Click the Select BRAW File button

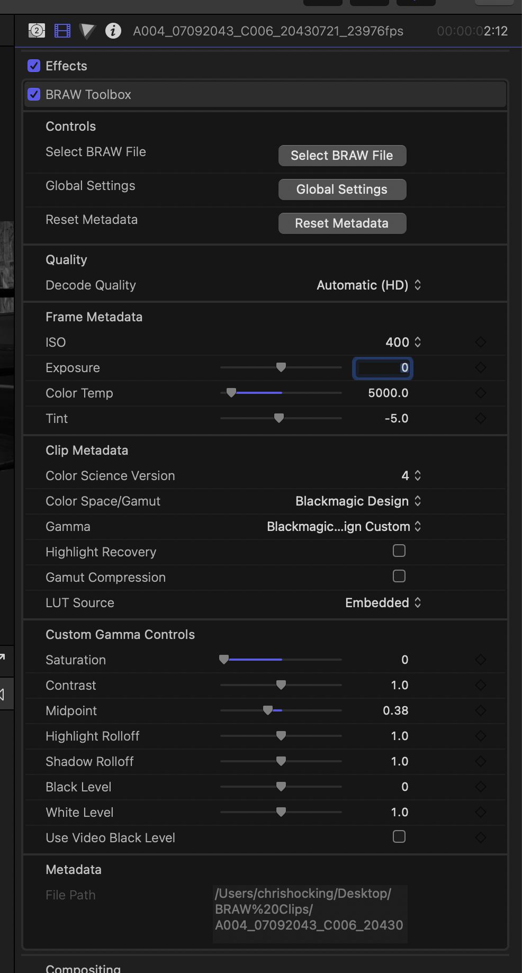click(x=342, y=156)
